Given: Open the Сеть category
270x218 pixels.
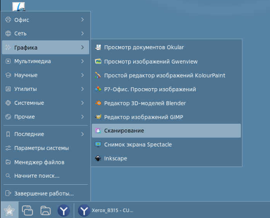Looking at the screenshot, I should coord(46,33).
